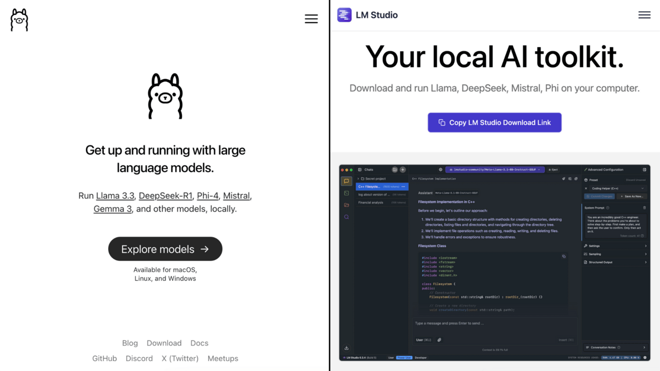Click the model settings icon left of model selector
The width and height of the screenshot is (660, 371).
[x=440, y=169]
